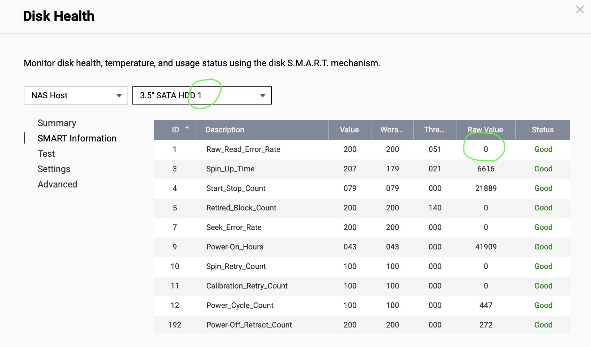Select the Spin_Up_Time attribute row
Screen dimensions: 591x347
coord(230,169)
